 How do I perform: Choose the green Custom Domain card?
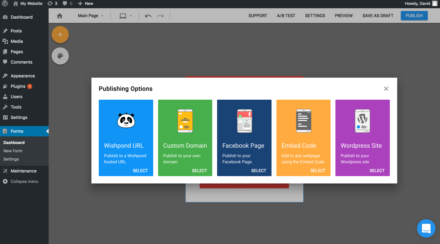coord(185,138)
